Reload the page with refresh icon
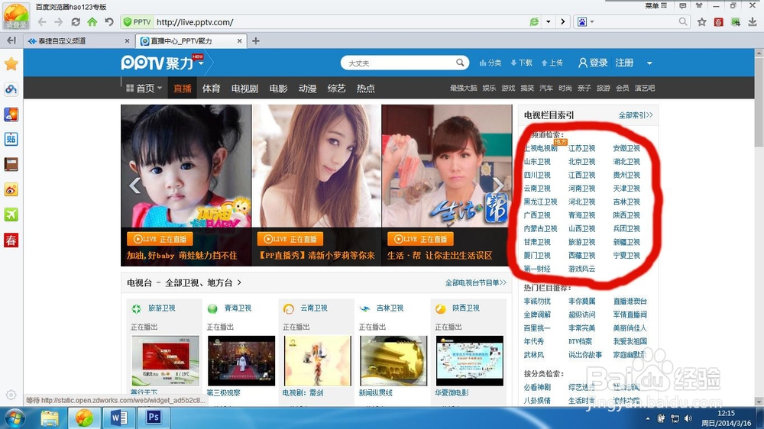 coord(76,22)
